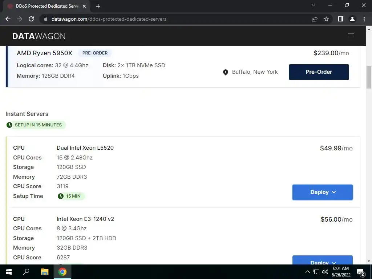Viewport: 372px width, 279px height.
Task: Expand Deploy for Dual Intel Xeon L5520
Action: click(323, 192)
